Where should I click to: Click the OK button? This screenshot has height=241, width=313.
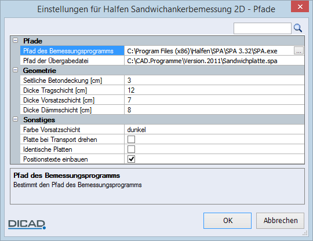pyautogui.click(x=227, y=221)
